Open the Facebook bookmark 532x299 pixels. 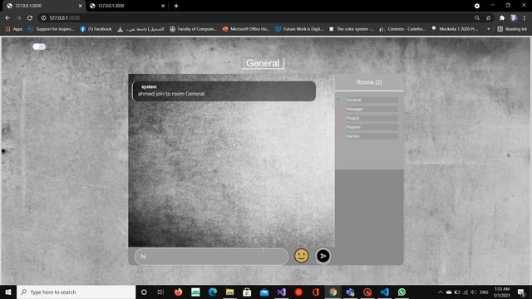[x=96, y=29]
